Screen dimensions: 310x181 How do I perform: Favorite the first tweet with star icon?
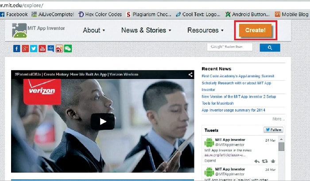click(273, 162)
